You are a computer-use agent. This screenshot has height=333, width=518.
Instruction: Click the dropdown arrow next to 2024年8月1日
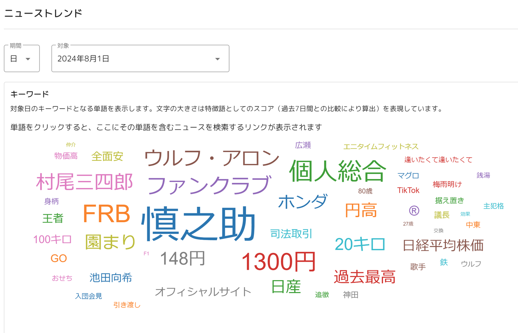click(217, 59)
